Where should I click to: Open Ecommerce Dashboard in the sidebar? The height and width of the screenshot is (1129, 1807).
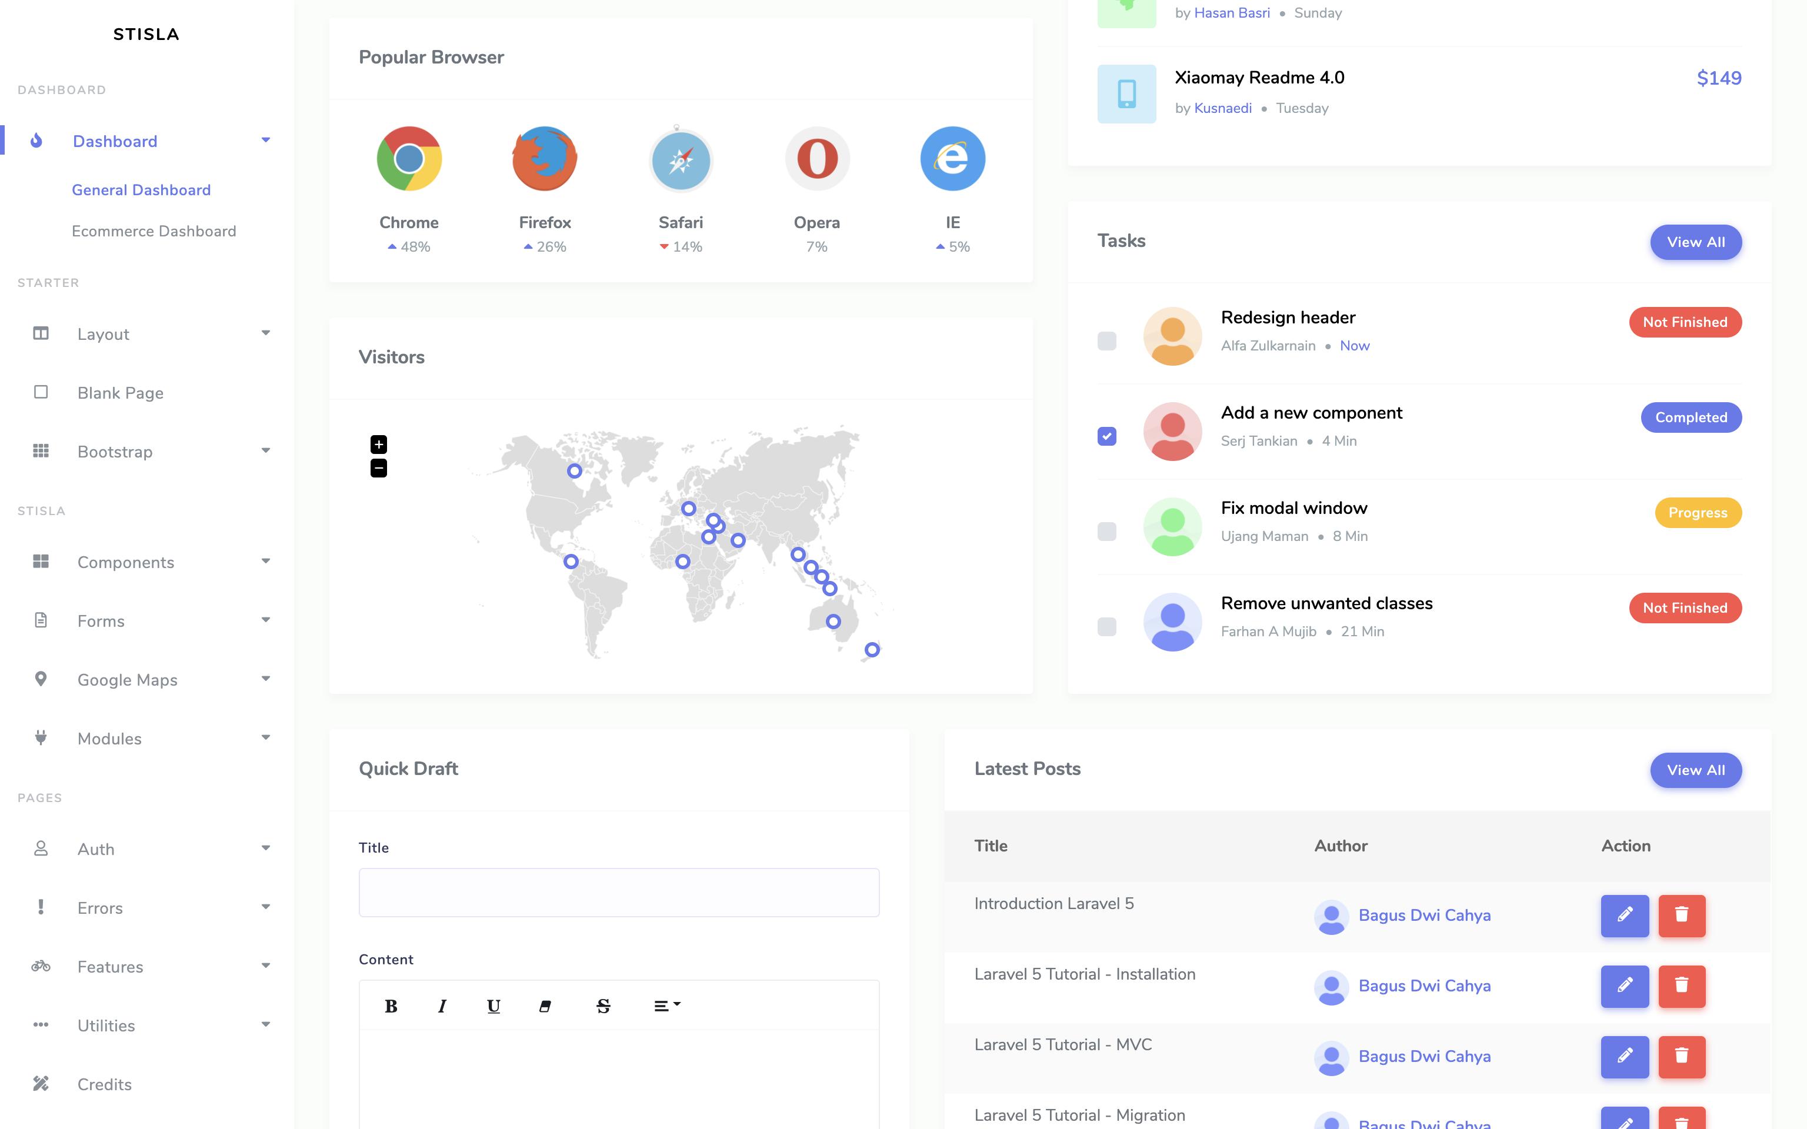click(154, 232)
